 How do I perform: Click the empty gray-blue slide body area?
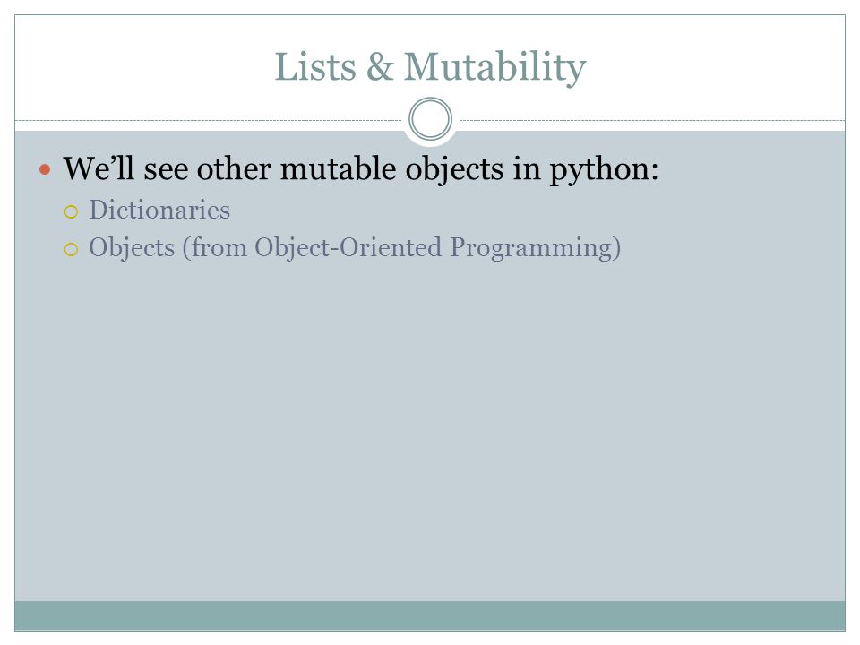pyautogui.click(x=430, y=428)
